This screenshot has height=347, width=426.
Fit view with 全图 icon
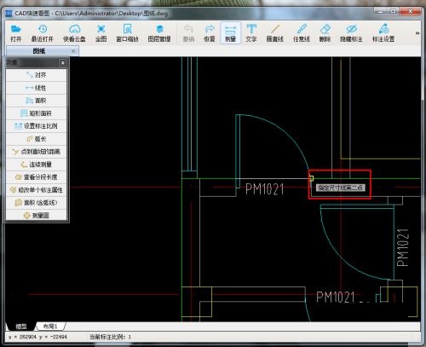tap(101, 33)
